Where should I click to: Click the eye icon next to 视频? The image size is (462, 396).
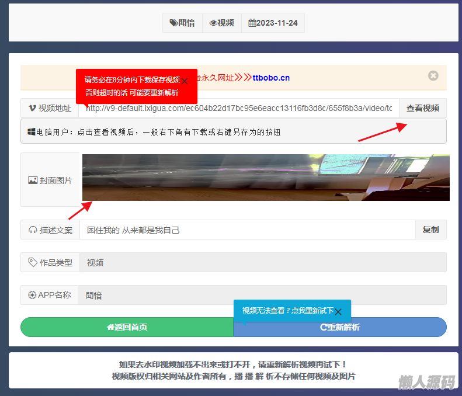[213, 23]
